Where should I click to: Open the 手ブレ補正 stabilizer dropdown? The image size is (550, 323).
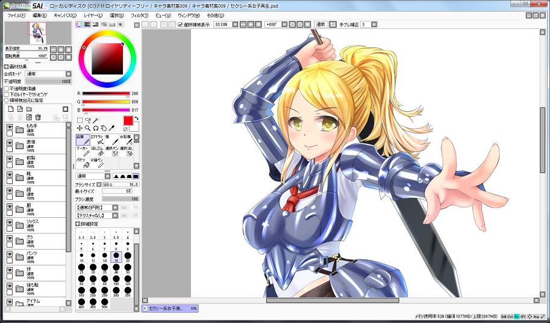(x=367, y=25)
